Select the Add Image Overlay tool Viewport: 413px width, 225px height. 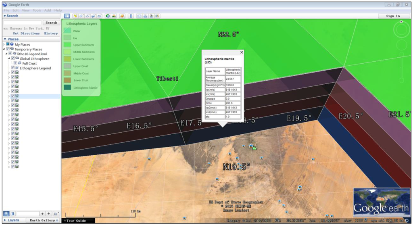pos(94,16)
